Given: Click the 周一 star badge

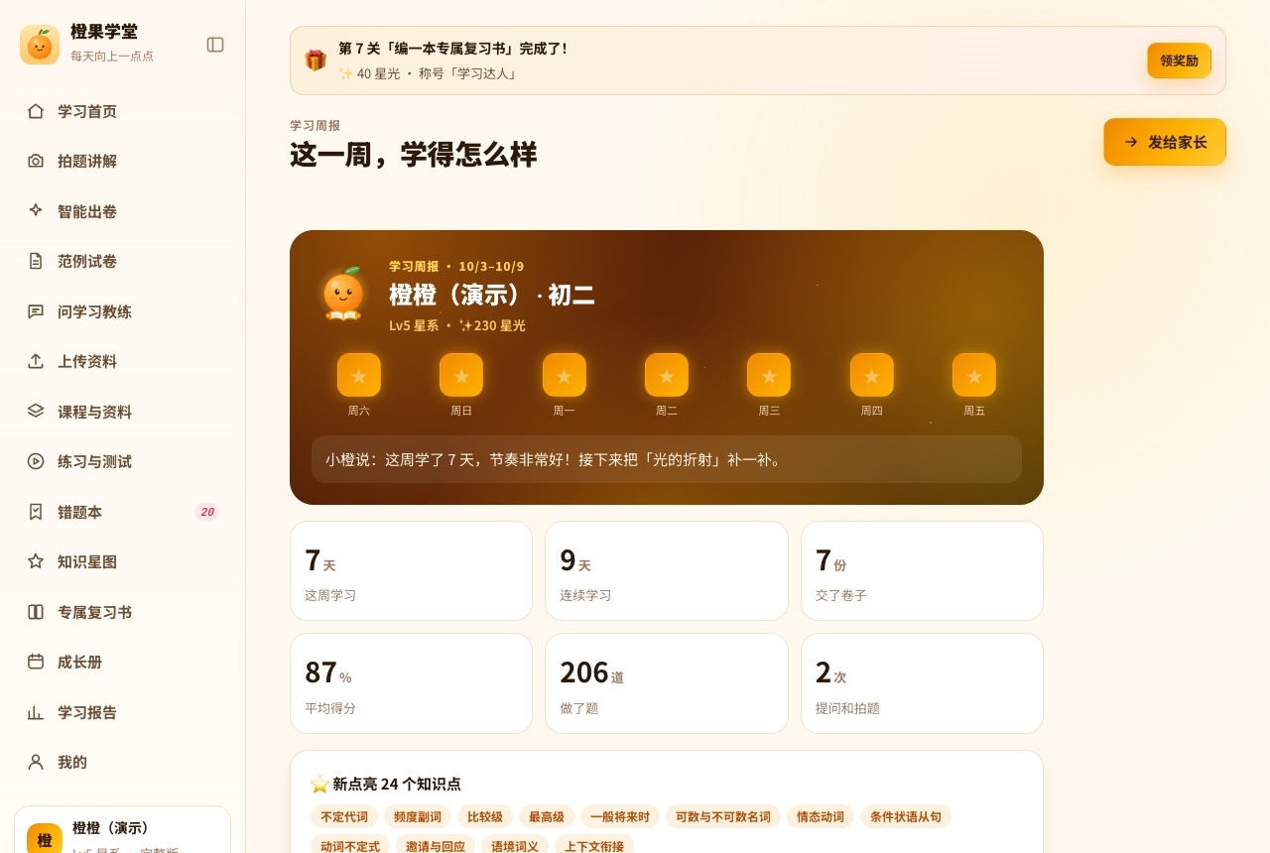Looking at the screenshot, I should (565, 375).
